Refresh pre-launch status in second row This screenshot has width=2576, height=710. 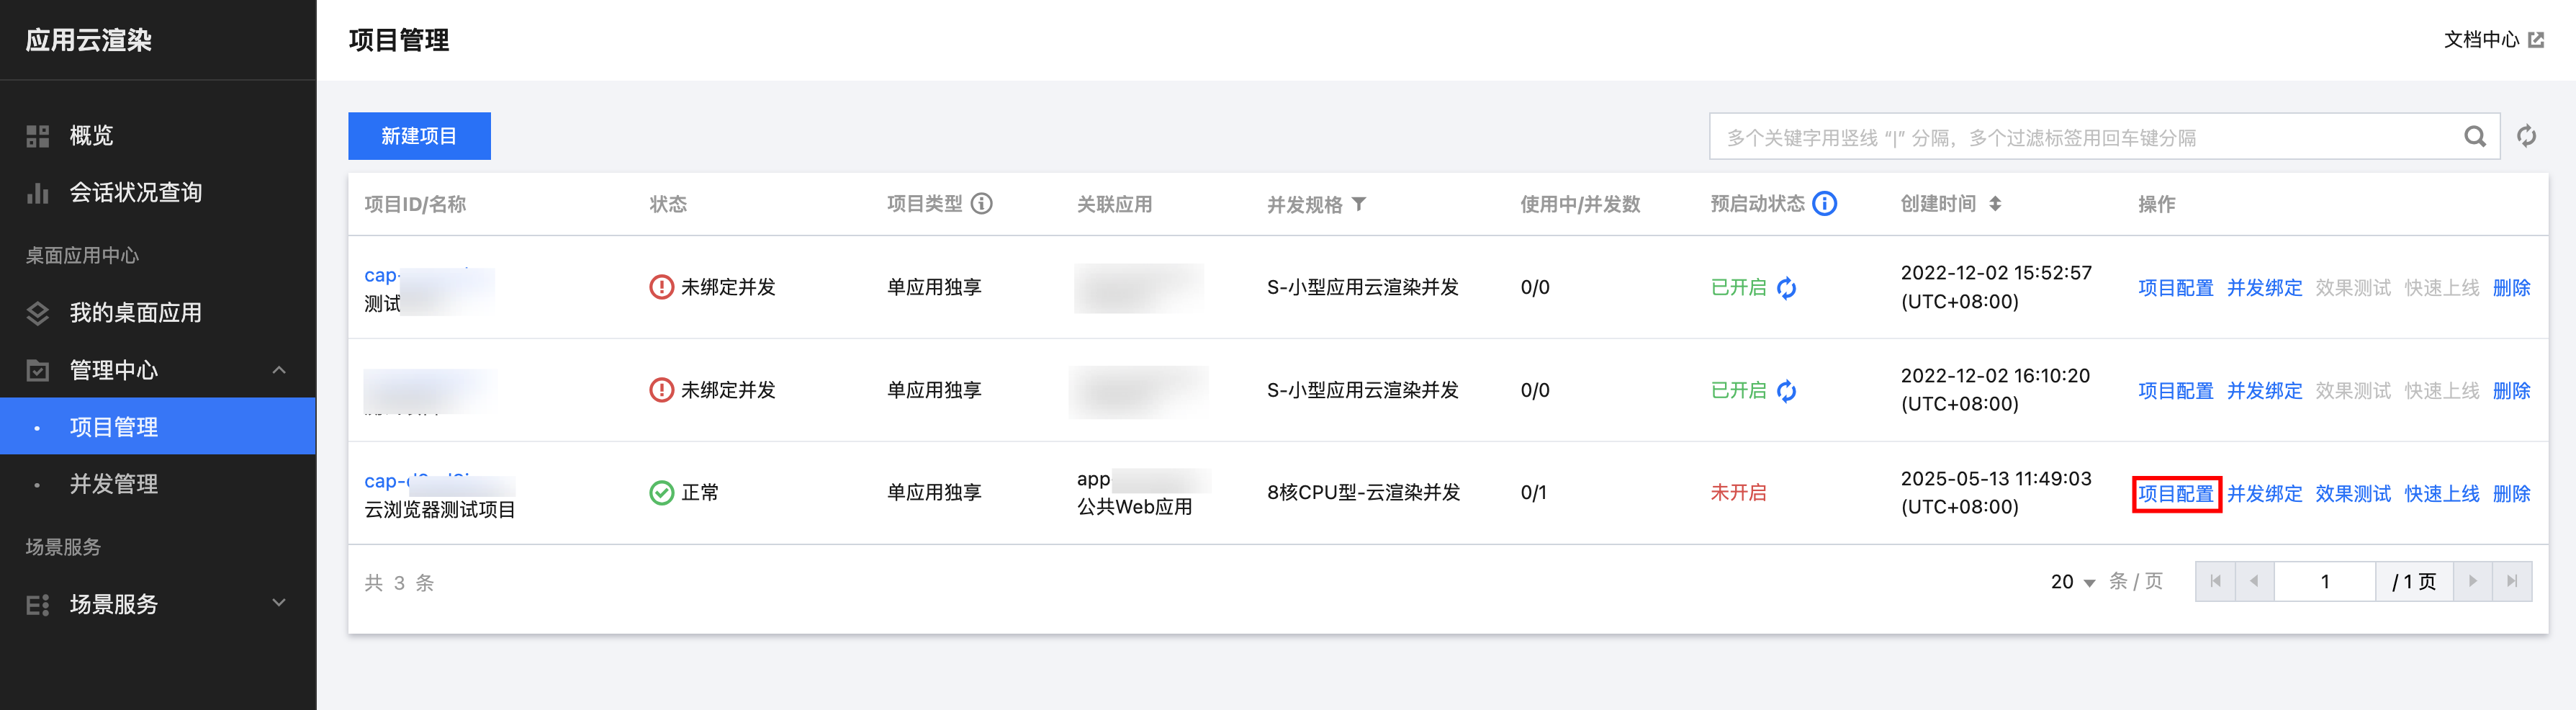click(x=1787, y=391)
